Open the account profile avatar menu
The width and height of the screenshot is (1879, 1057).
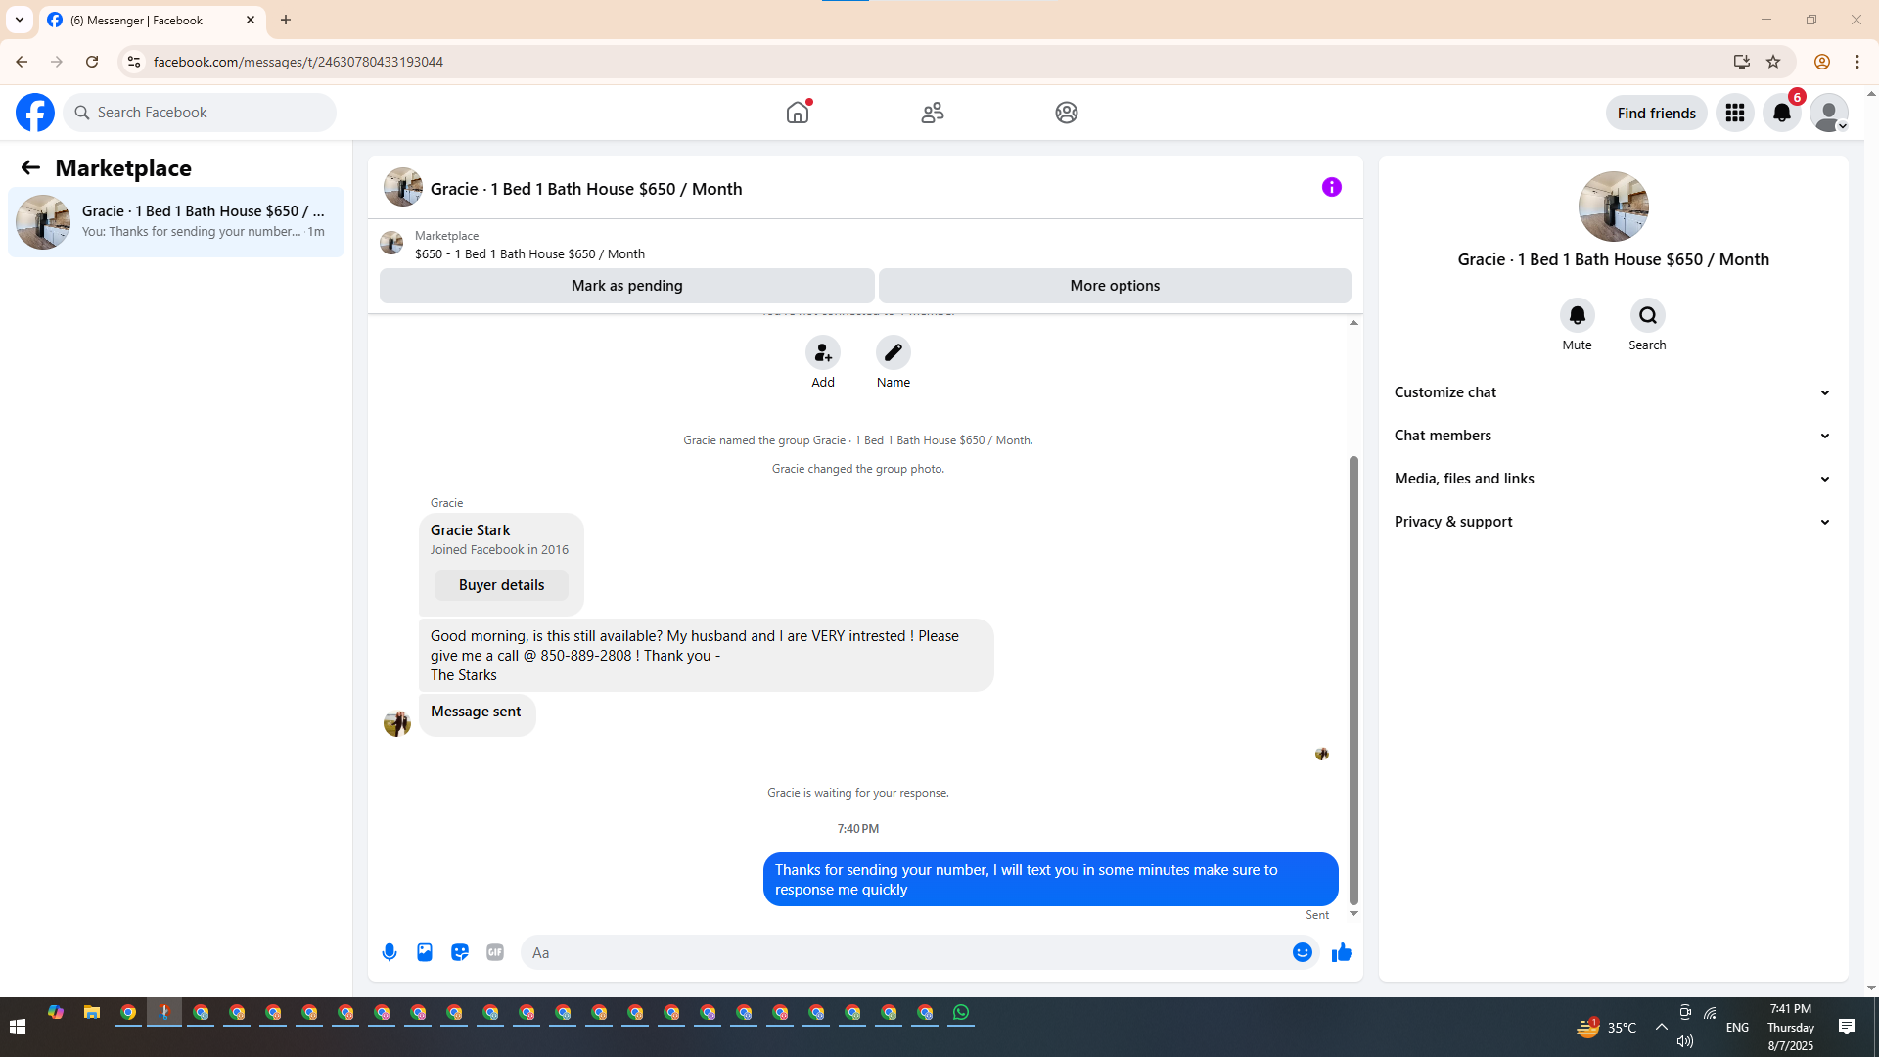1829,113
